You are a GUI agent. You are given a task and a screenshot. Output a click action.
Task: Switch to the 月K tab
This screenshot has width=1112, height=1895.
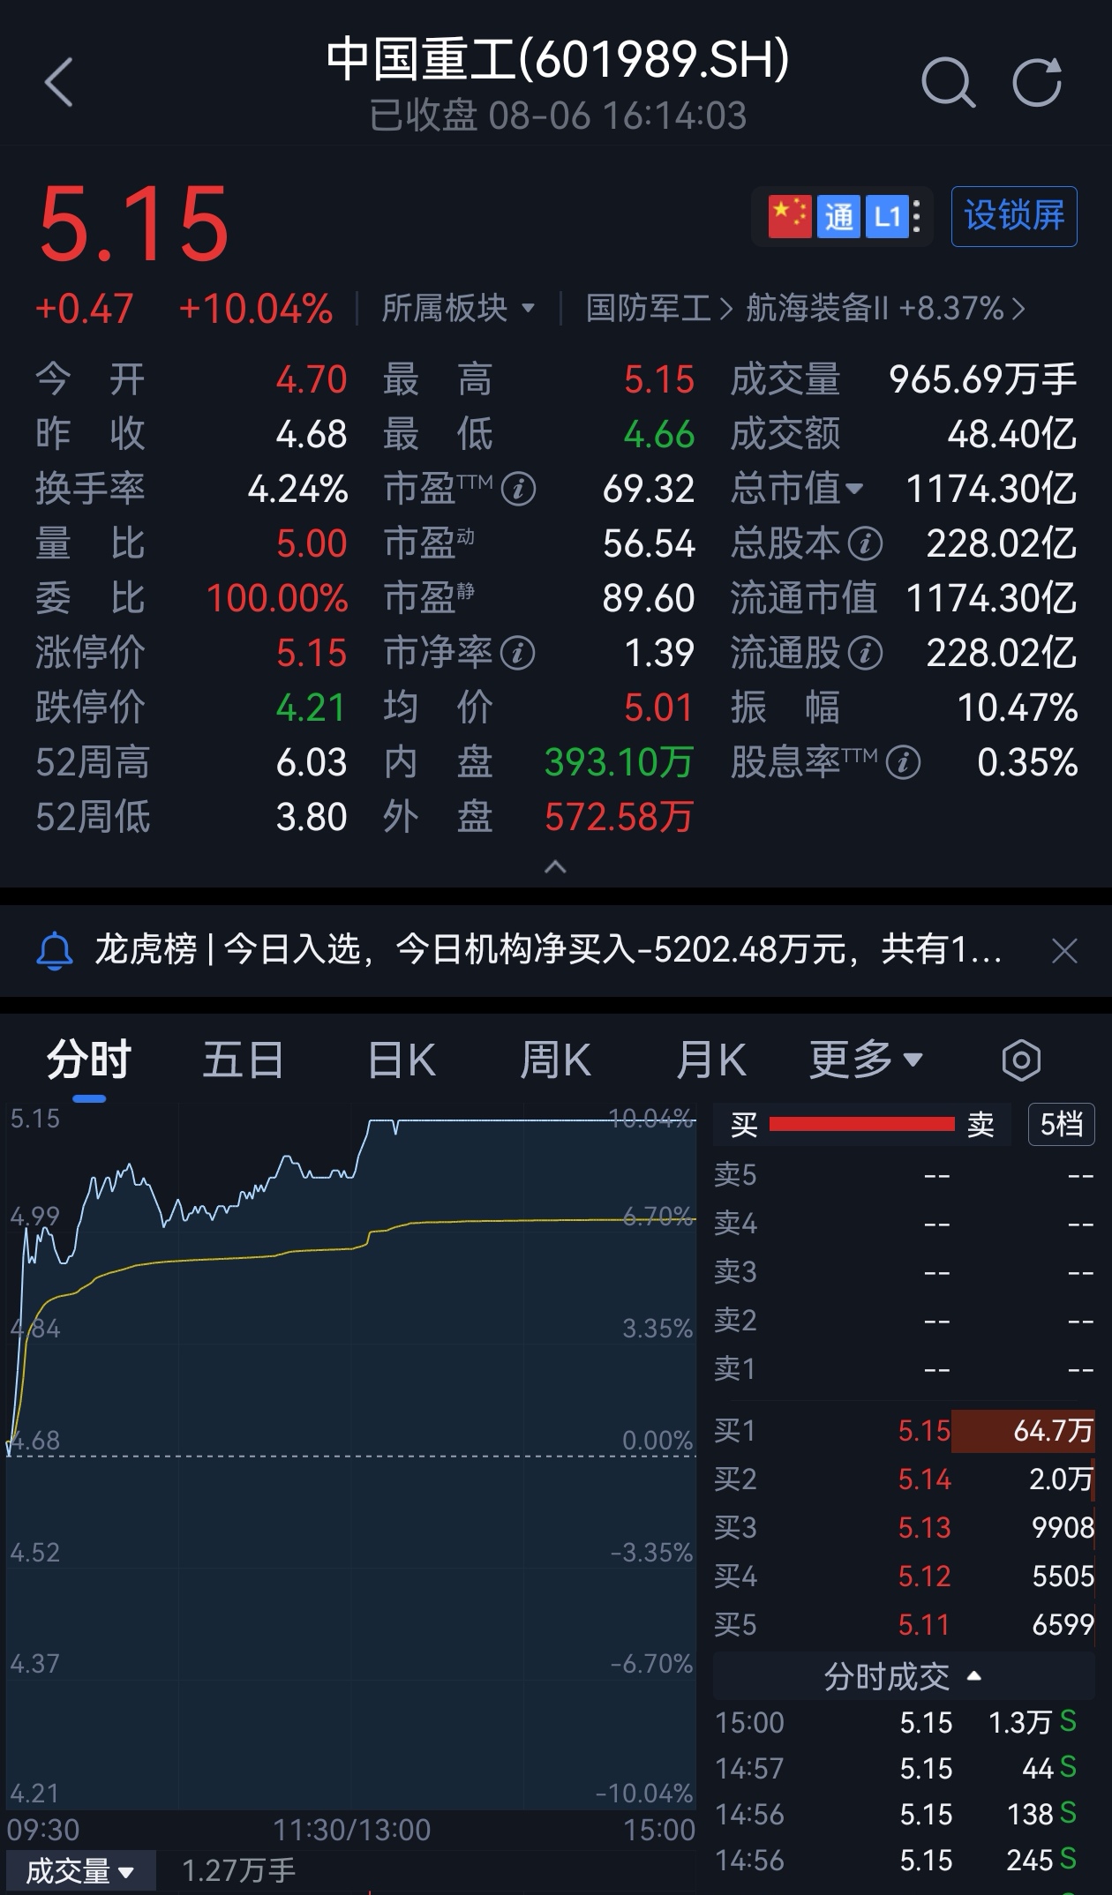point(711,1060)
